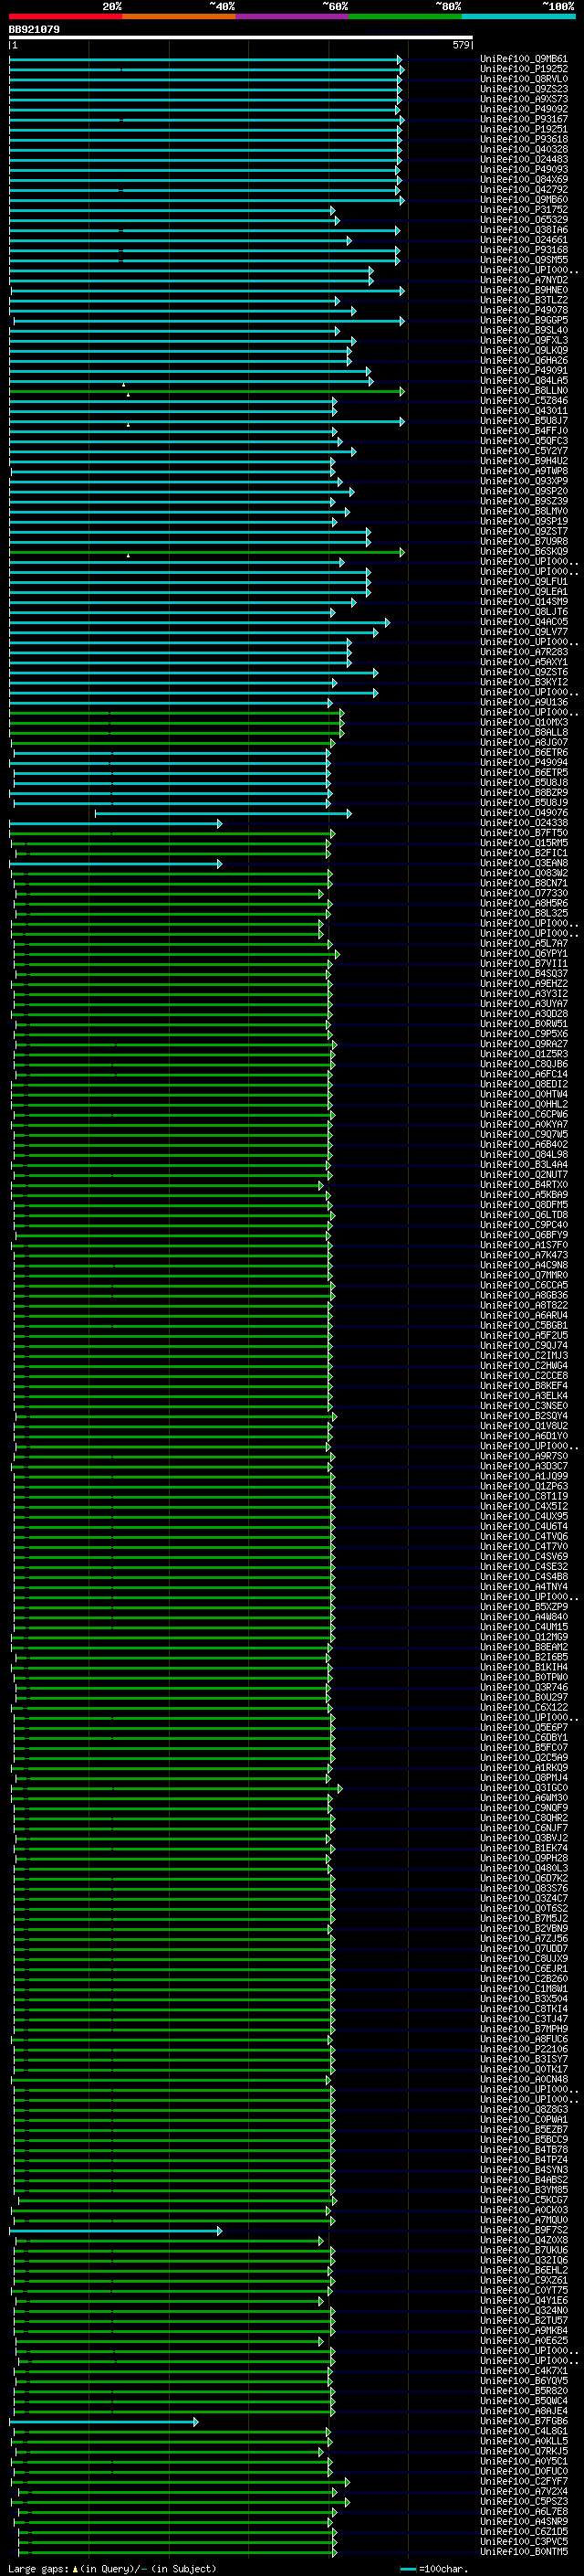584x2576 pixels.
Task: Select the UniRef100_A6ARU4 label
Action: pos(524,1315)
